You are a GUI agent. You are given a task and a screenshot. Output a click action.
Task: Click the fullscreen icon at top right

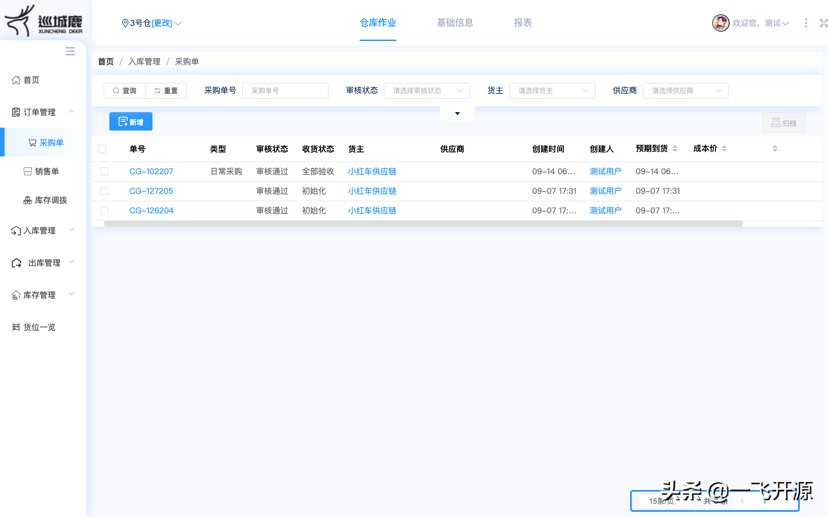click(824, 23)
